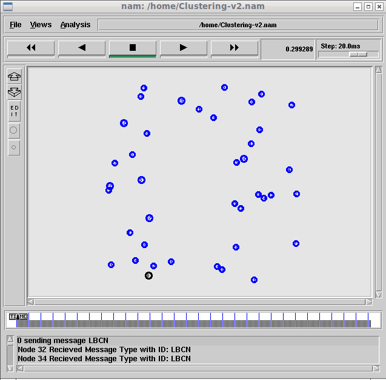Click the message log scroll-down arrow
Screen dimensions: 386x380
coord(10,368)
